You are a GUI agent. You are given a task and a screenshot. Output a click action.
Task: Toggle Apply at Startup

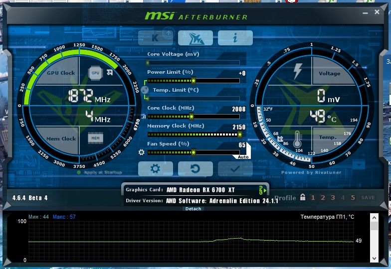coord(100,172)
